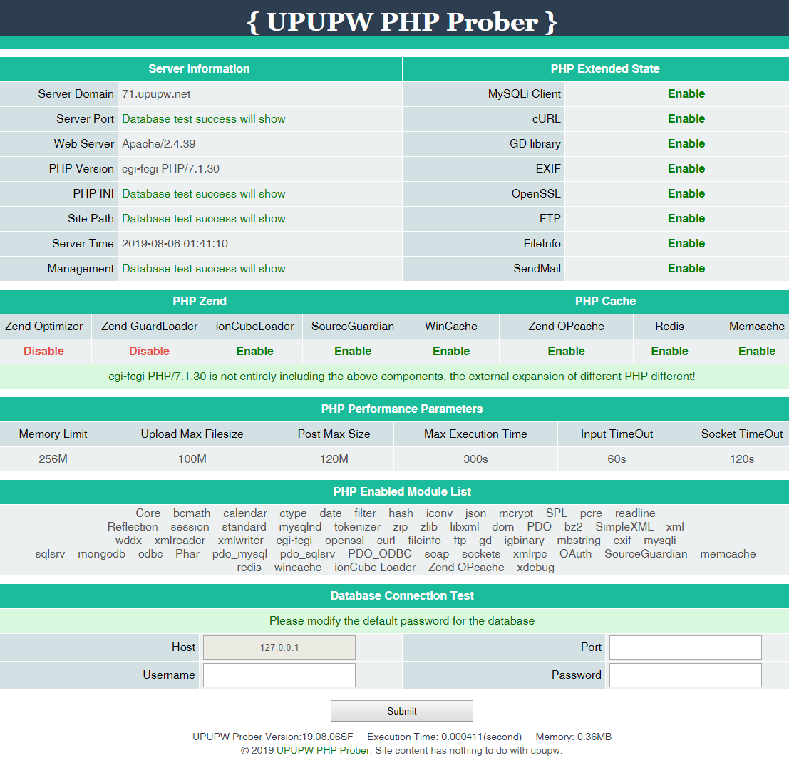This screenshot has width=789, height=763.
Task: Click the Max Execution Time value 300s
Action: tap(475, 459)
